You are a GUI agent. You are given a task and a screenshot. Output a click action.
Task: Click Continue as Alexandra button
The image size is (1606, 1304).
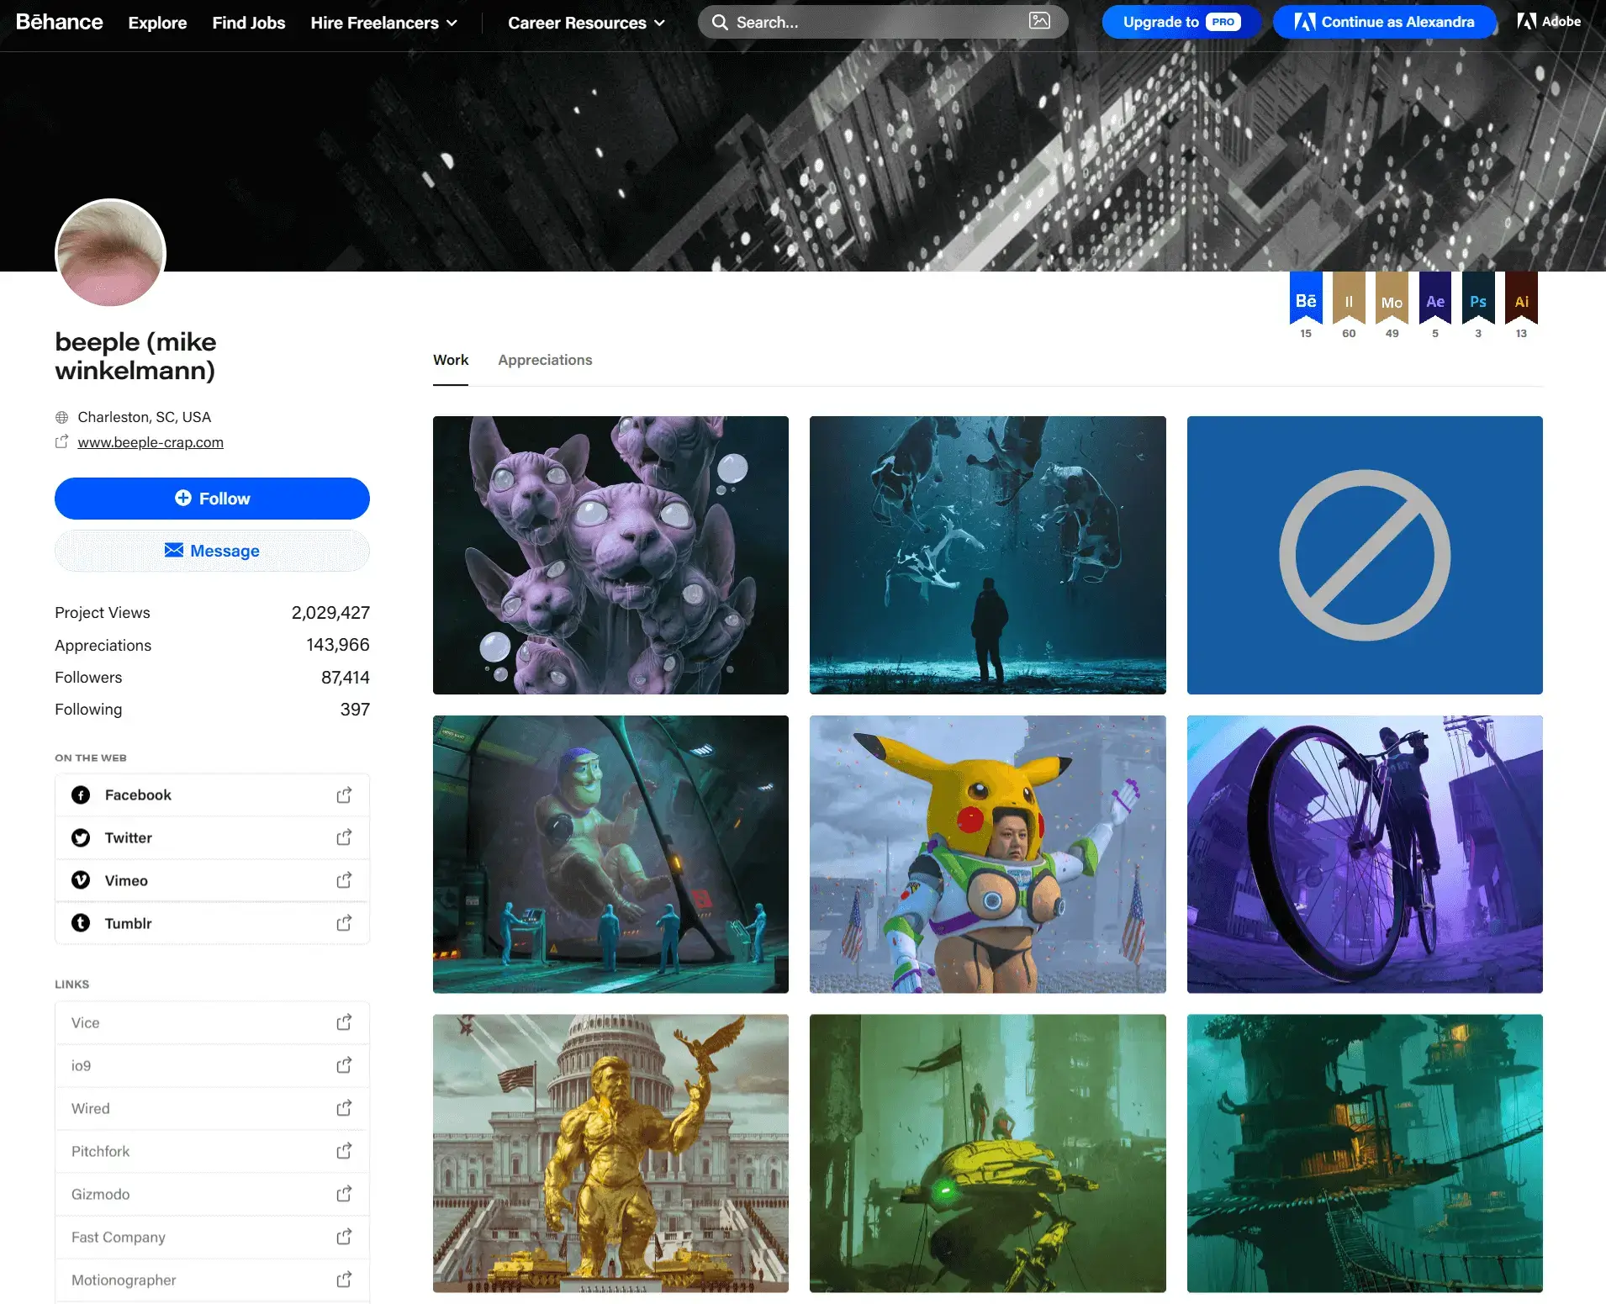[1384, 22]
